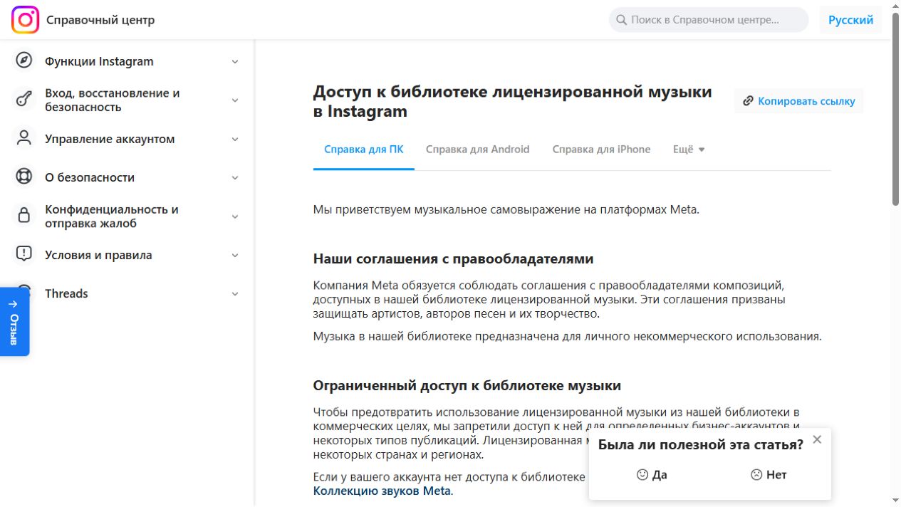Image resolution: width=901 pixels, height=507 pixels.
Task: Click the Instagram logo
Action: point(25,20)
